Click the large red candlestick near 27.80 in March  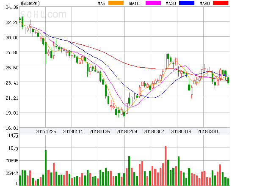[166, 61]
